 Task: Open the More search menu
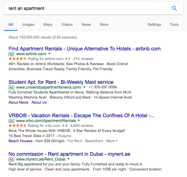104,25
